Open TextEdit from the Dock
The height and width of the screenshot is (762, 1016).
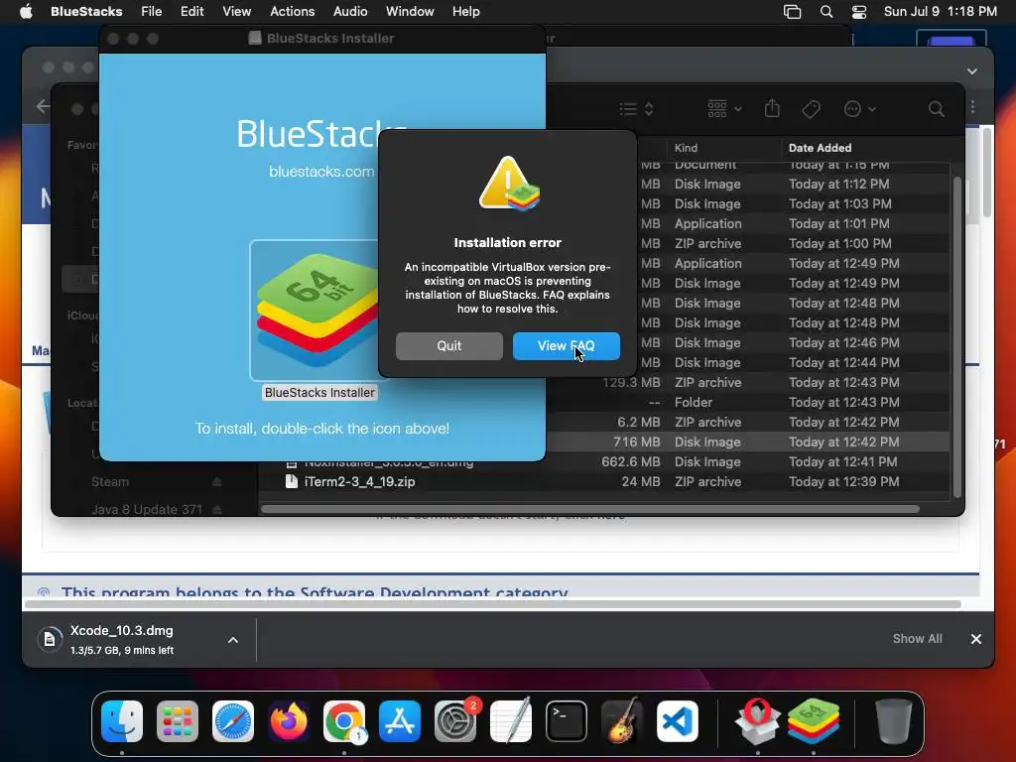click(x=511, y=721)
